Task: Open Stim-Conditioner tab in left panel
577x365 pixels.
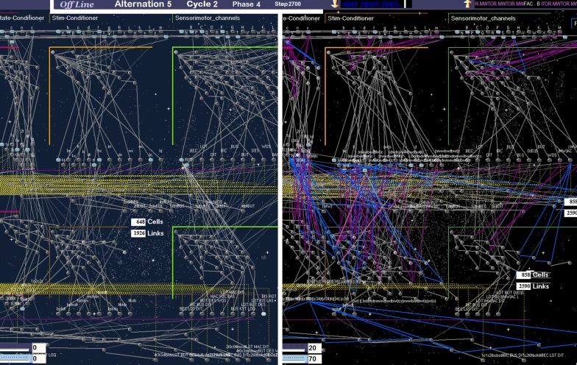Action: [75, 18]
